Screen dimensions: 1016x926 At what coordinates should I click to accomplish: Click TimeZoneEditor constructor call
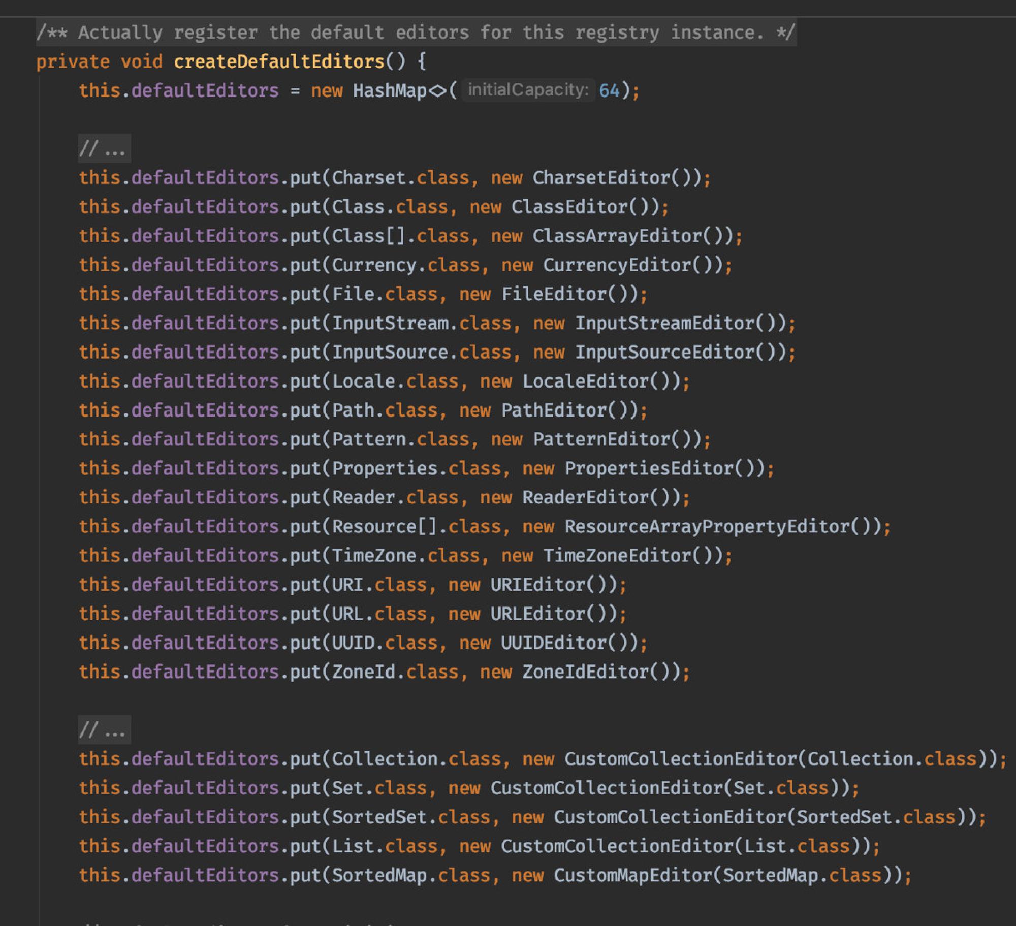[617, 556]
